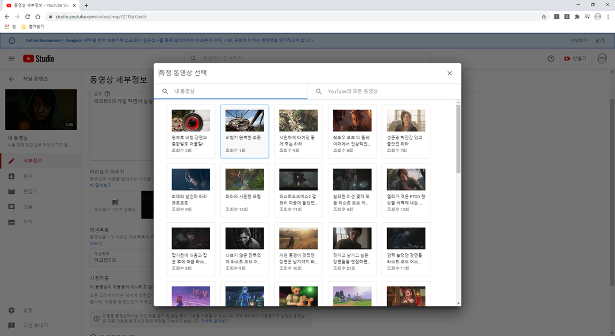Click the 자세히 알아보기 link for kids content
The width and height of the screenshot is (615, 336).
(x=214, y=321)
